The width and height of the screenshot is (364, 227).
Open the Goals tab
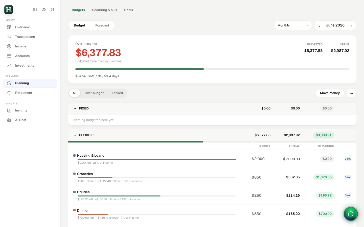[128, 10]
